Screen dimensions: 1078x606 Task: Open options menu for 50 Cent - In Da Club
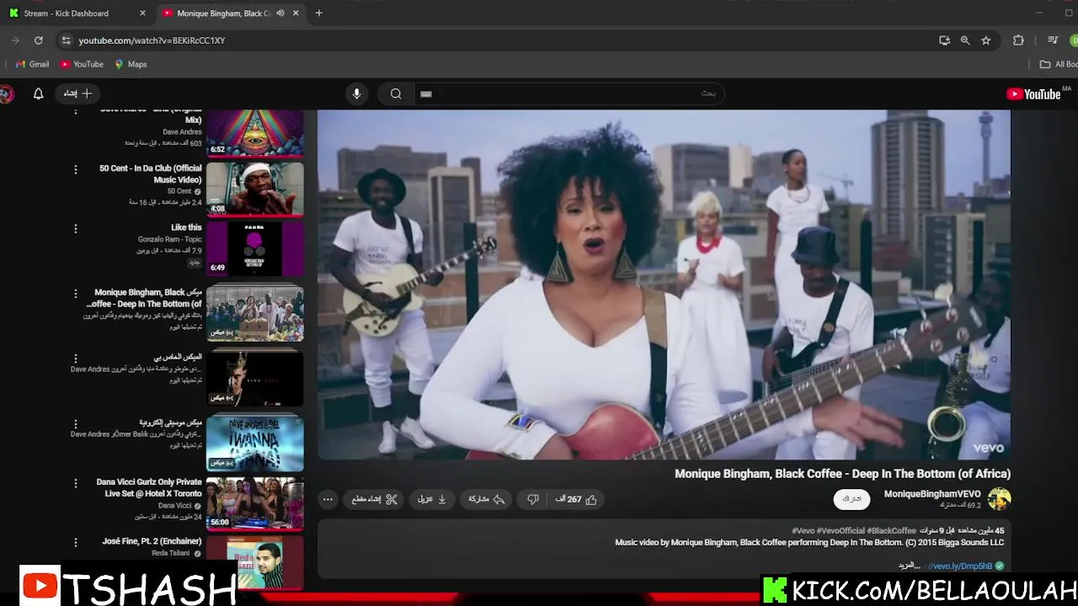[x=75, y=170]
